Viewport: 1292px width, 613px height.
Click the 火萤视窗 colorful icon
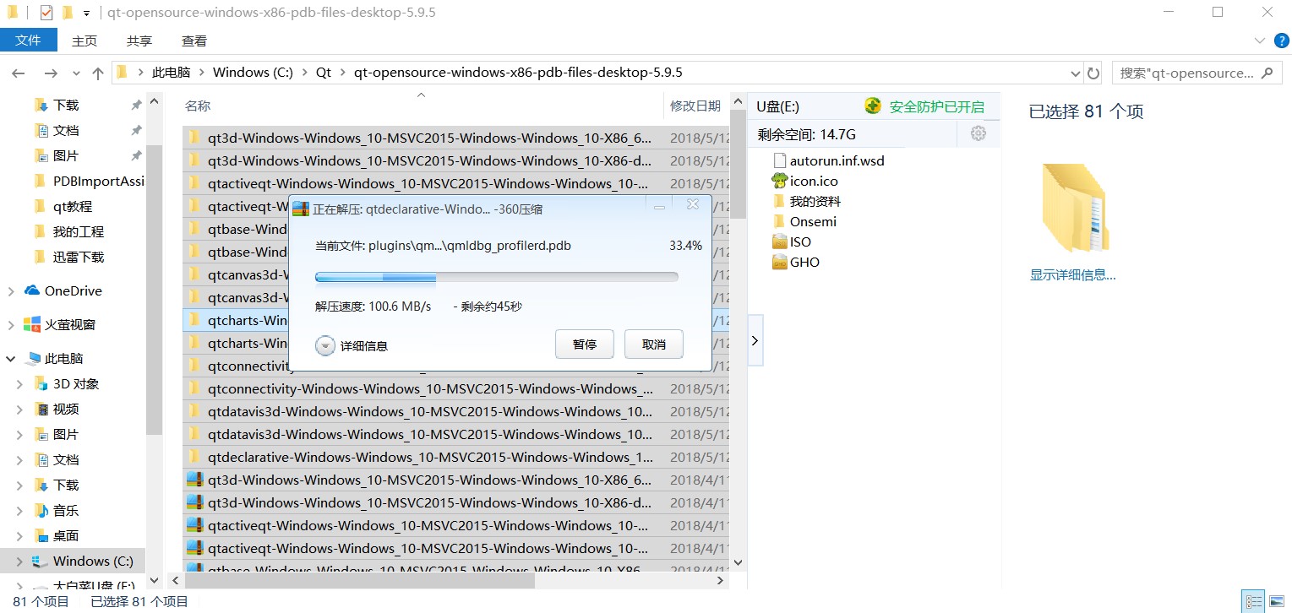(32, 324)
